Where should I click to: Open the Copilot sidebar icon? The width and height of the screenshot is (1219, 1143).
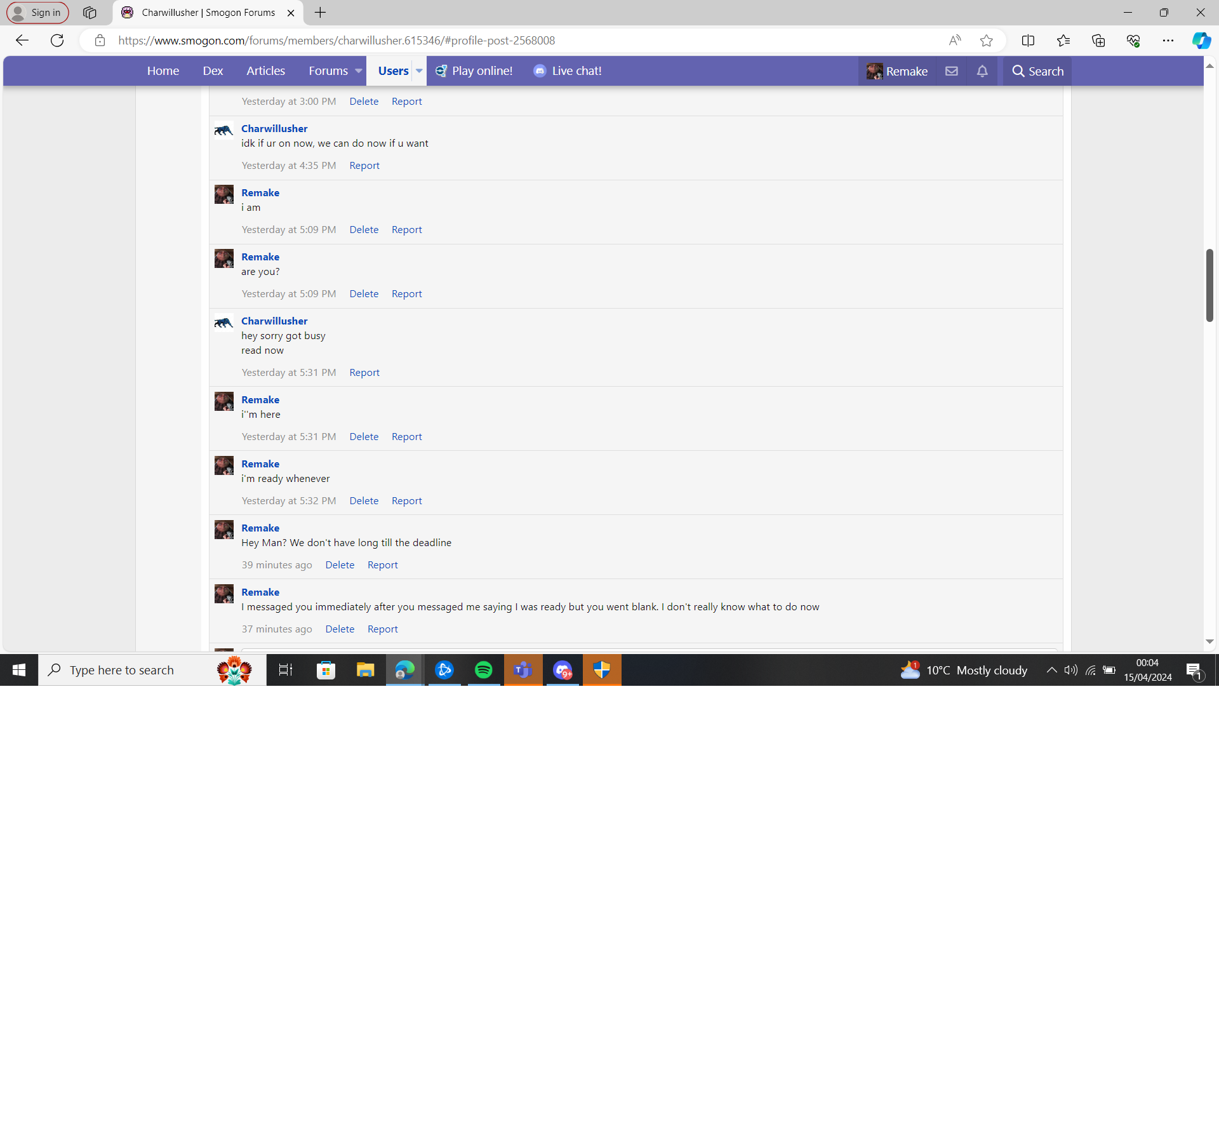click(1201, 41)
